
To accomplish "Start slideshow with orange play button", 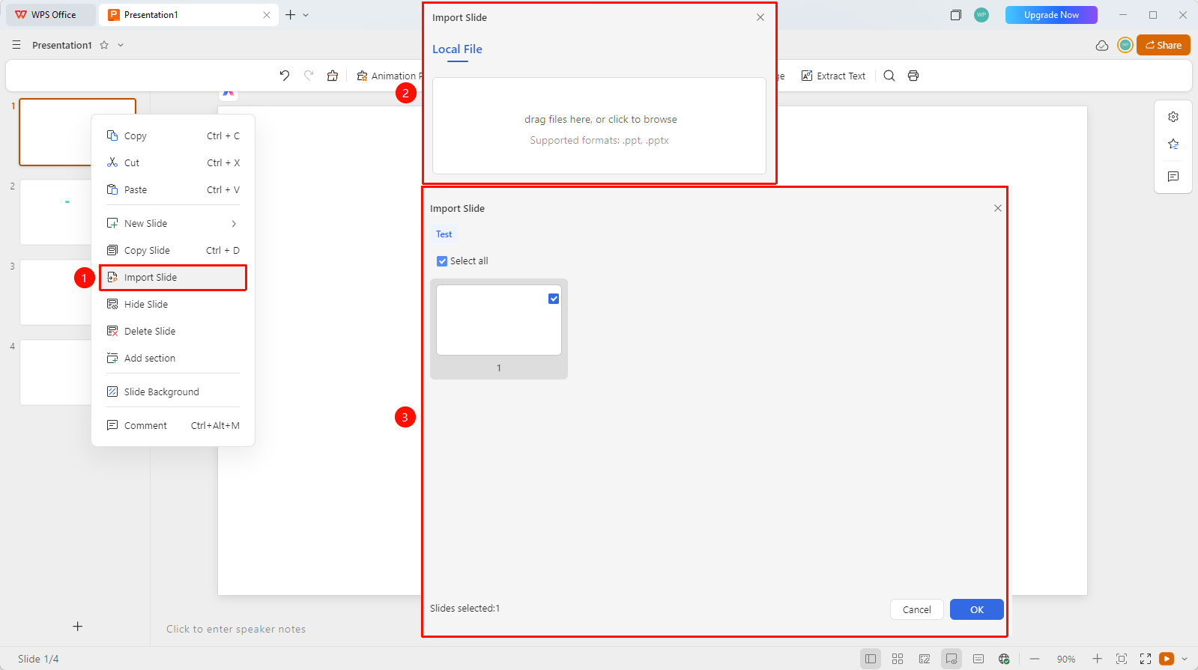I will 1167,659.
